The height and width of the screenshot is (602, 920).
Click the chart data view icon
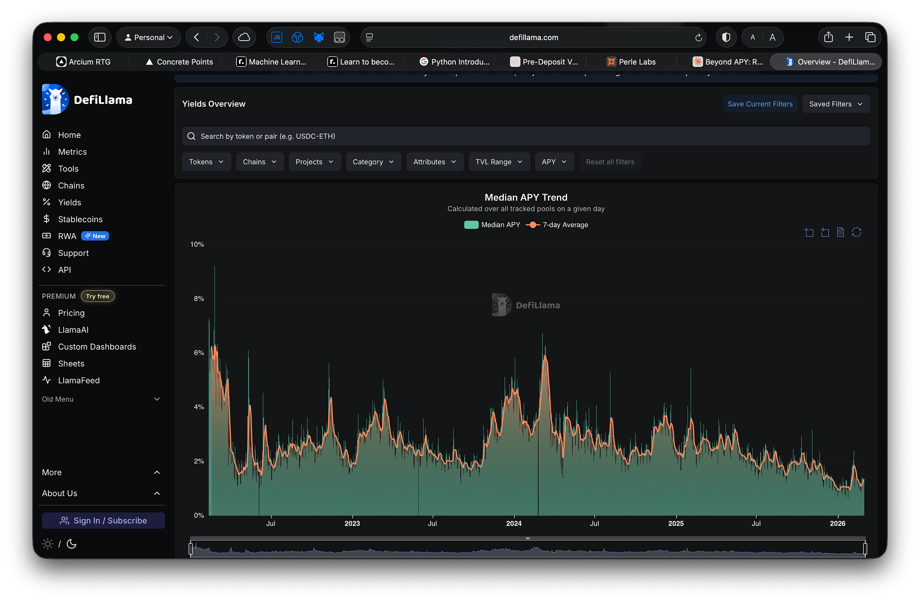[840, 233]
